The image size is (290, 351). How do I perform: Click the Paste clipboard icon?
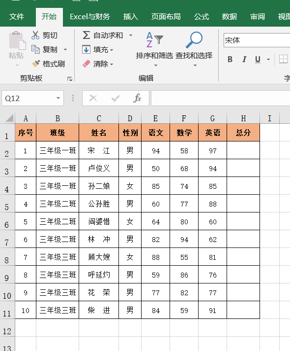17,40
